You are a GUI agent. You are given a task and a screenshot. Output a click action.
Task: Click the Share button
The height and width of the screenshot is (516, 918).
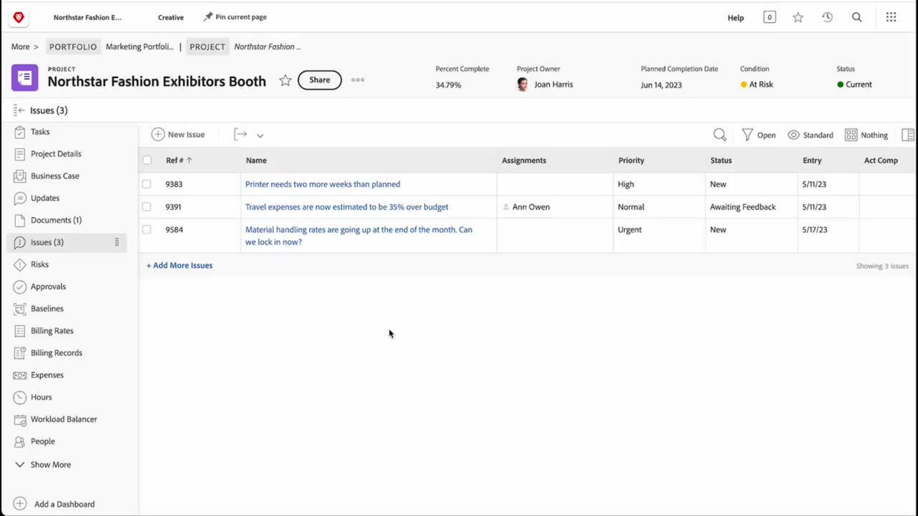pos(319,80)
